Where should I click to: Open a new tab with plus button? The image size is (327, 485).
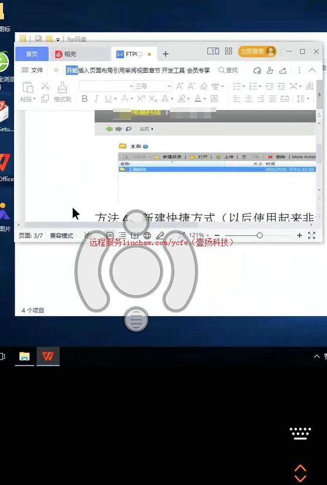click(x=166, y=54)
